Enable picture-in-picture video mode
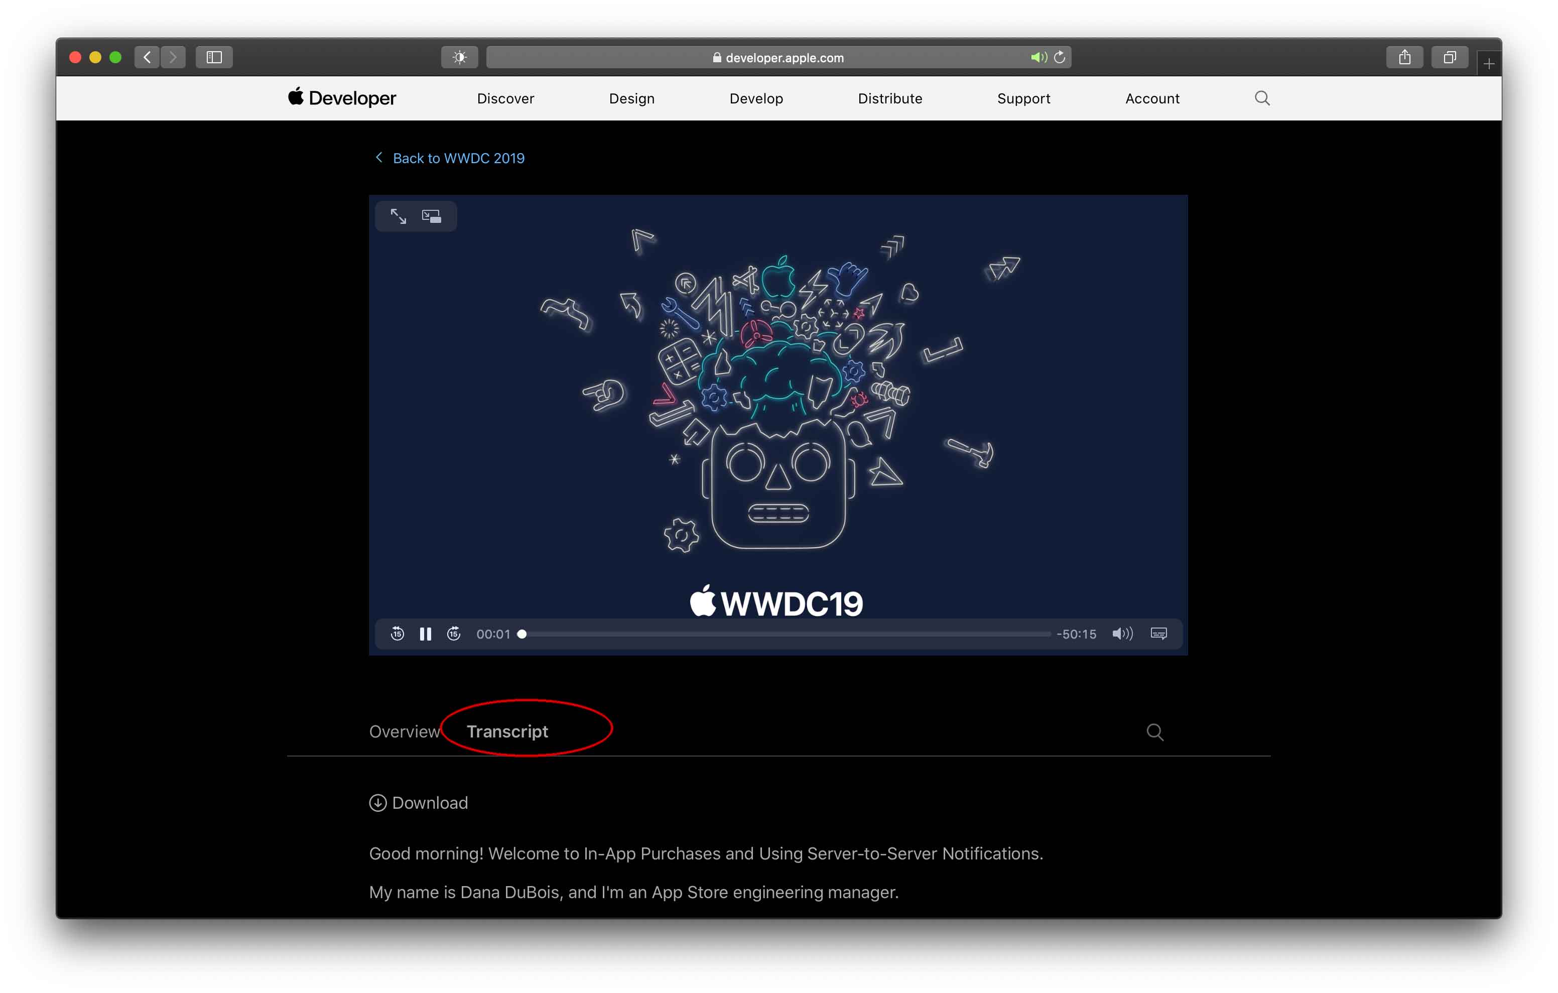The image size is (1558, 993). 432,216
